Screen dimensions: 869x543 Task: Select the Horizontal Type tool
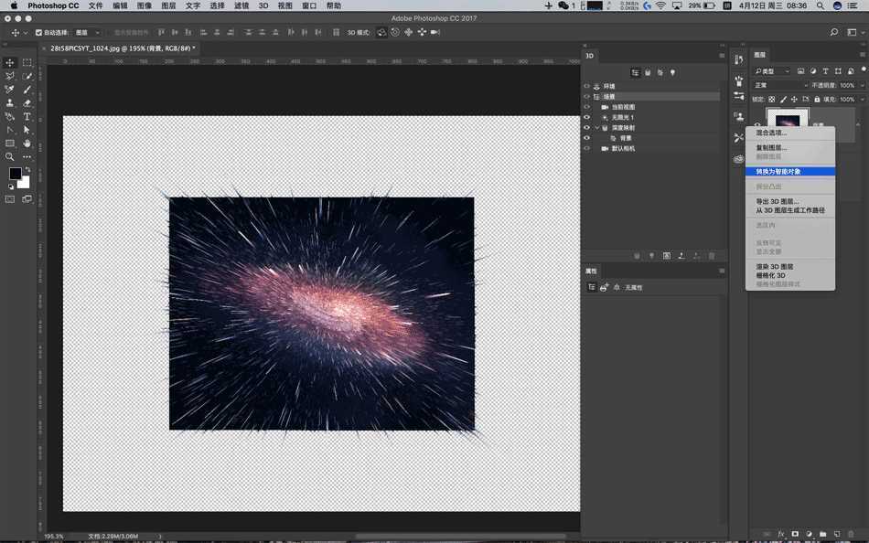point(27,118)
